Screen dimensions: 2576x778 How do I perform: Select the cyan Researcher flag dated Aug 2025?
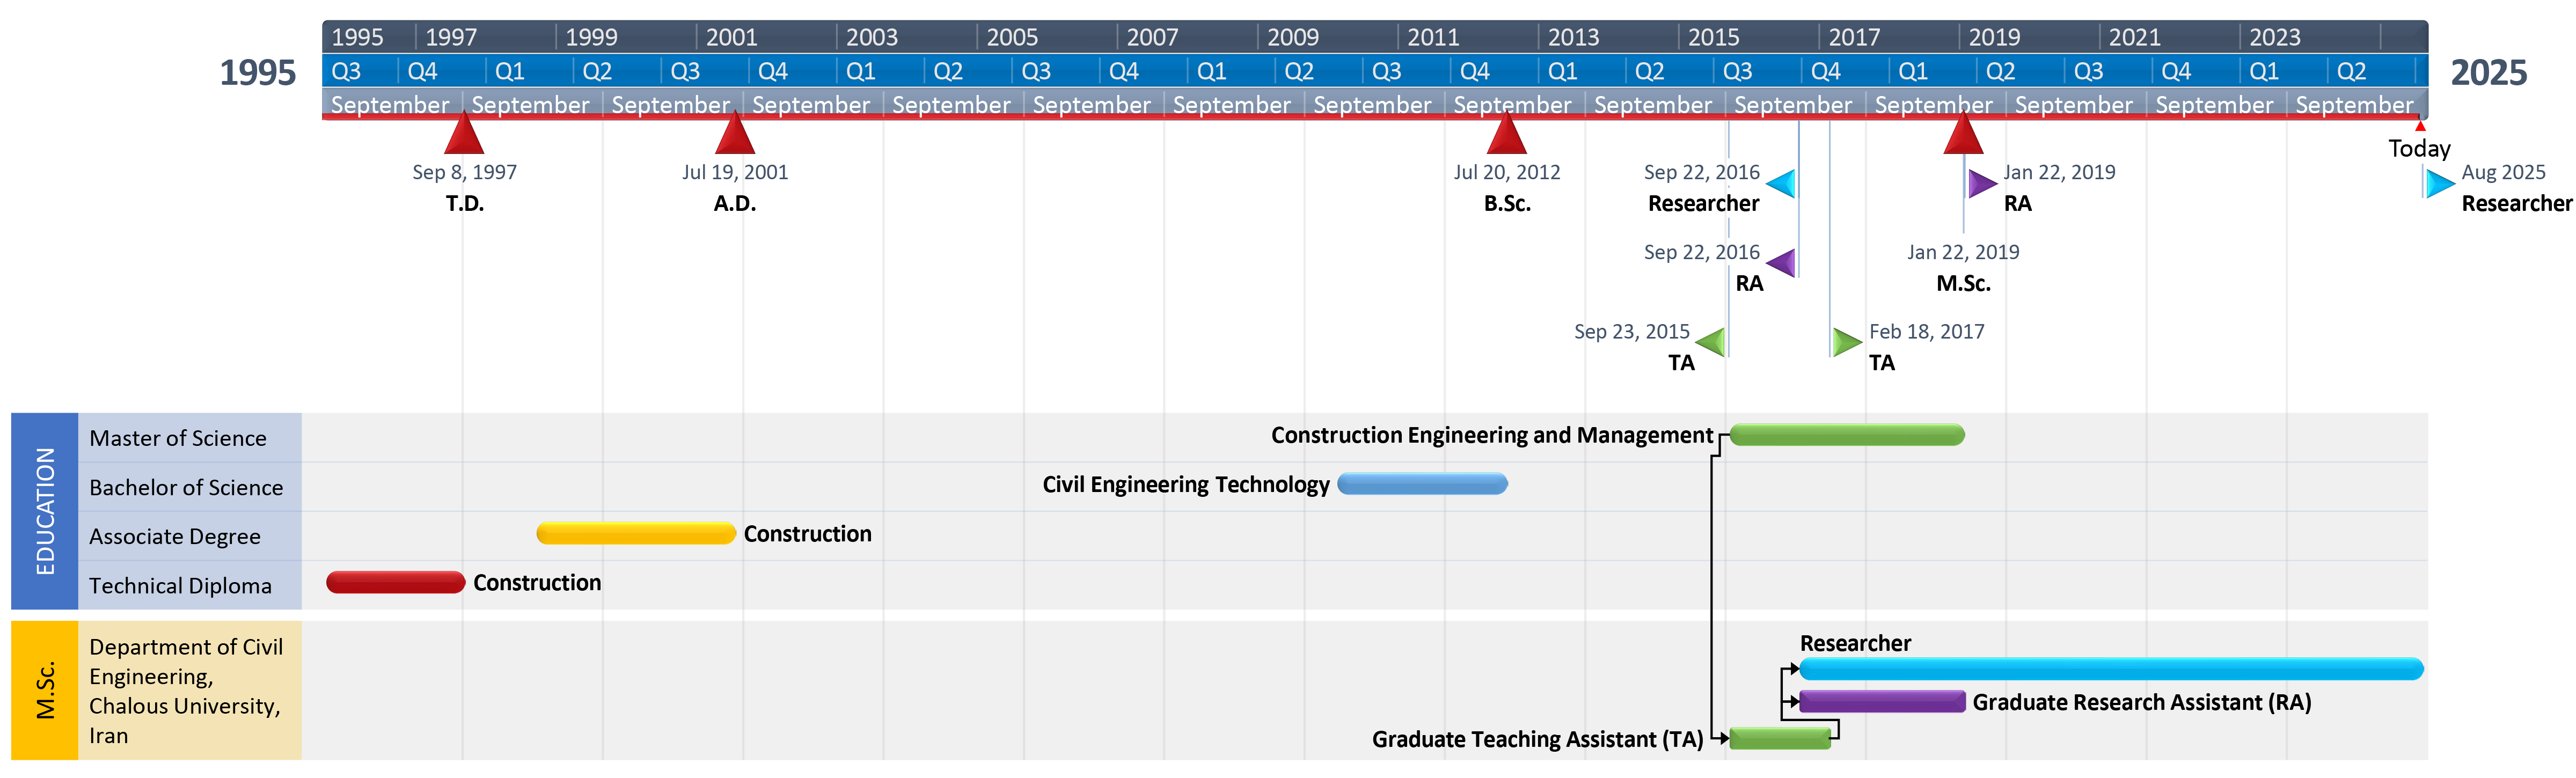[x=2439, y=183]
